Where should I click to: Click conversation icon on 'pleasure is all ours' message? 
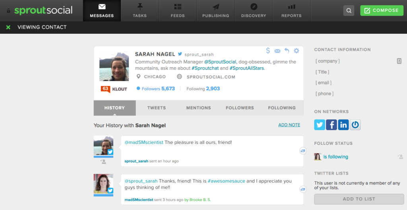303,150
